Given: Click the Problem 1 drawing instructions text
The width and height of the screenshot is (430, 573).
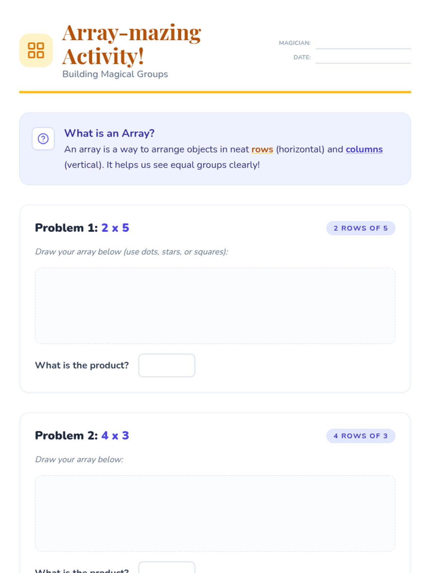Looking at the screenshot, I should coord(132,252).
